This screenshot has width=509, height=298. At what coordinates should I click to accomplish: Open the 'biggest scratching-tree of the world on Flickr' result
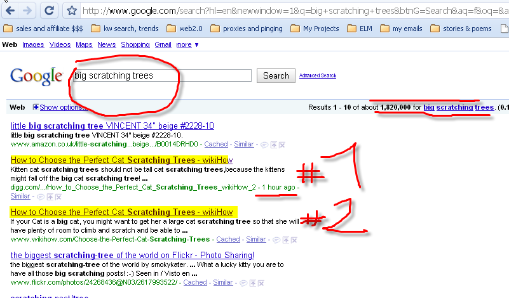pyautogui.click(x=132, y=256)
